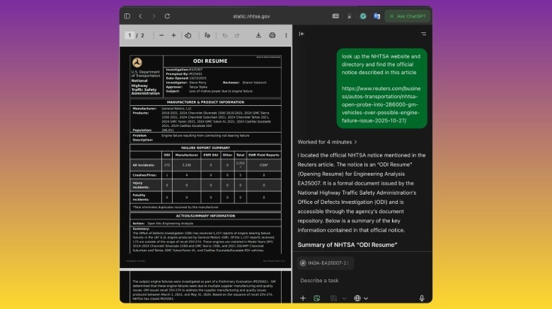
Task: Toggle the agent mode icon
Action: click(317, 298)
